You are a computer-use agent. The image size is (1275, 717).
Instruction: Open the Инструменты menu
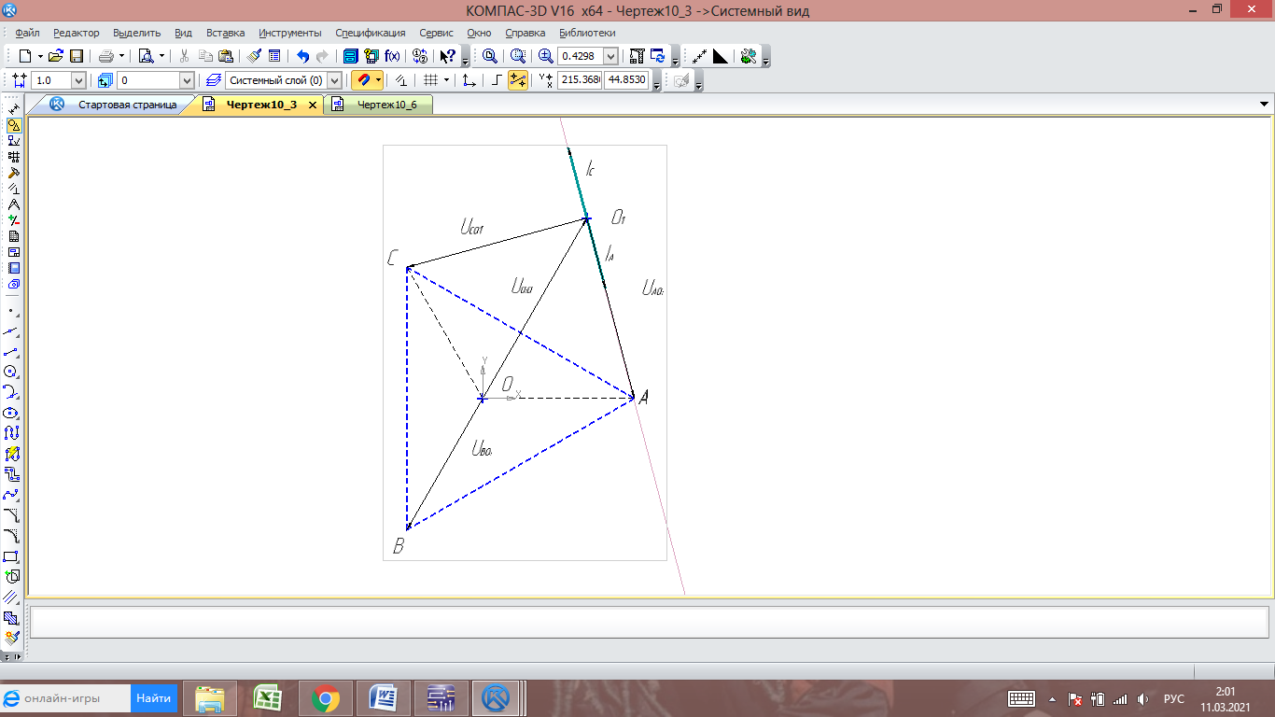290,33
